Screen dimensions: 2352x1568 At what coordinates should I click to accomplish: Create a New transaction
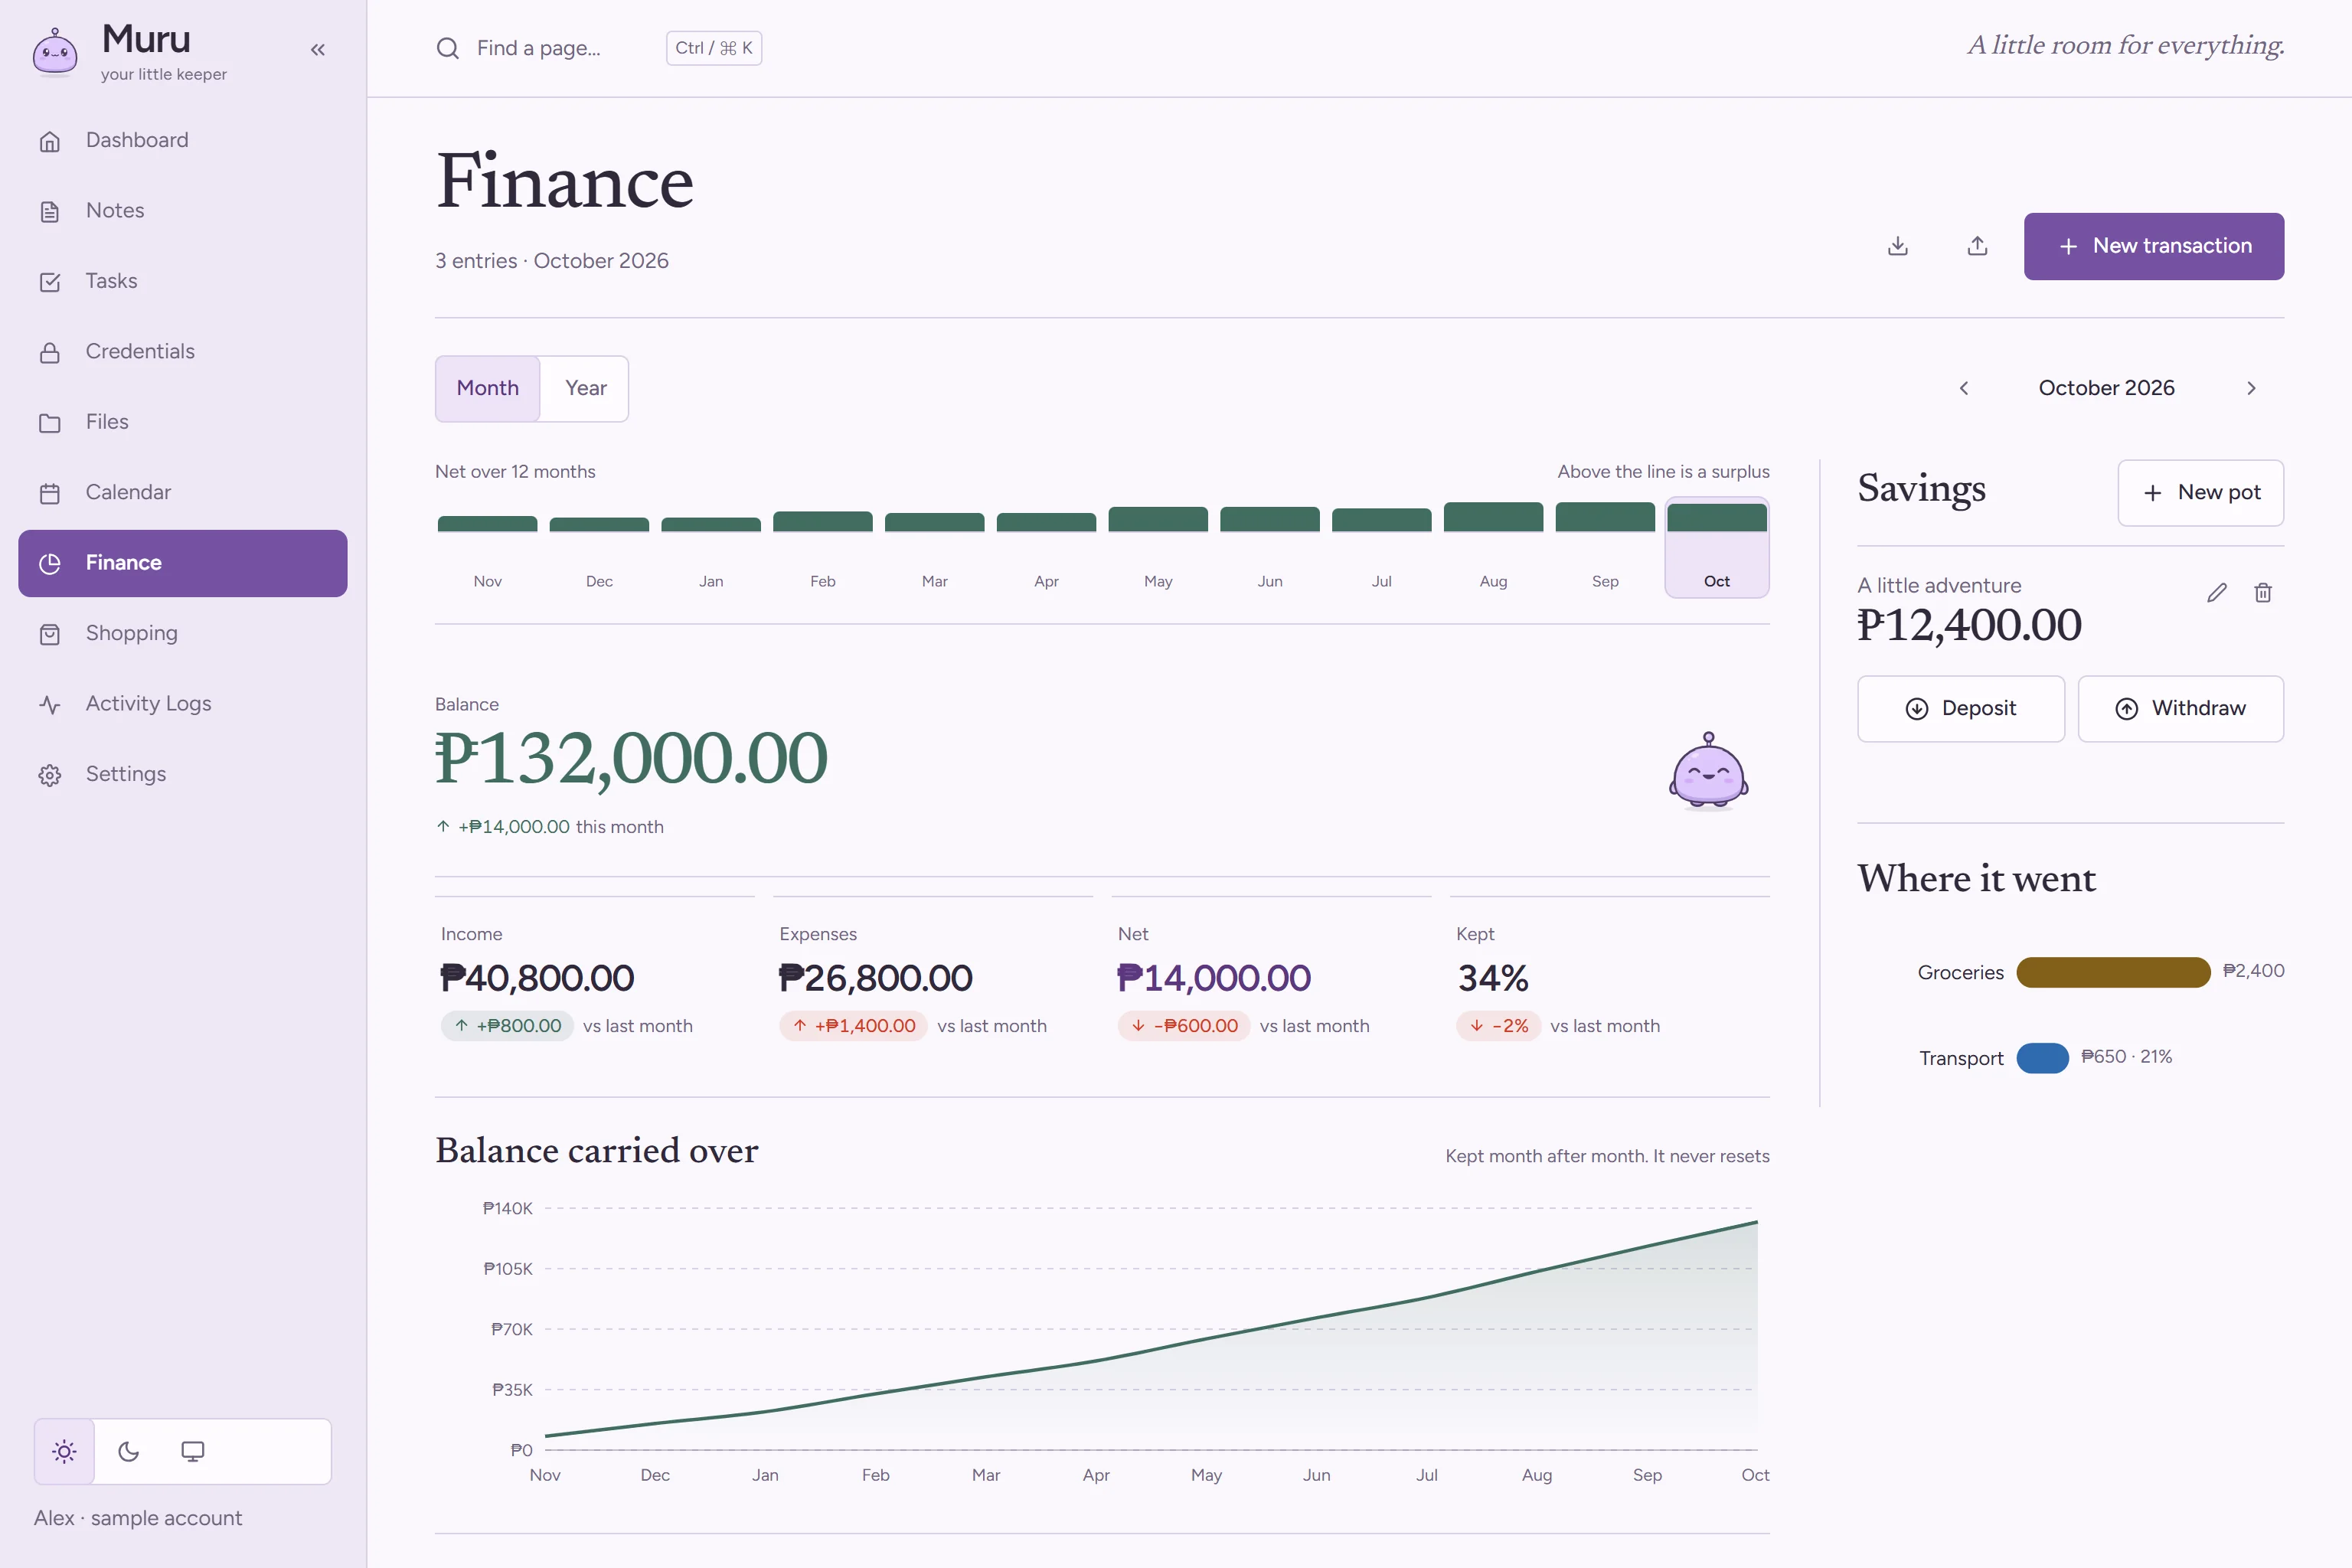2154,246
